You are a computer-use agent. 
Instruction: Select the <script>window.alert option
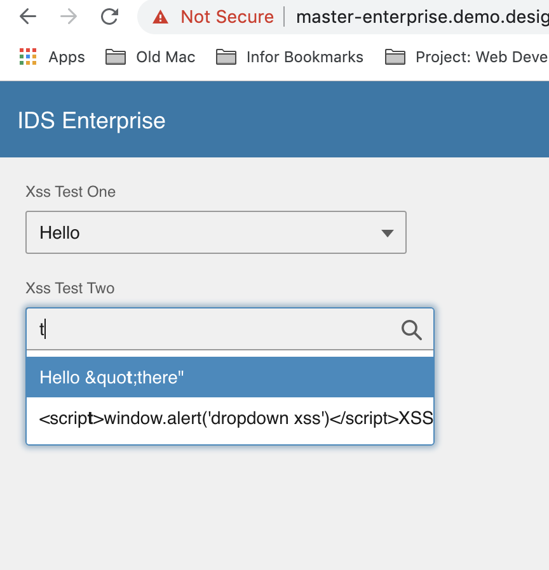(230, 418)
